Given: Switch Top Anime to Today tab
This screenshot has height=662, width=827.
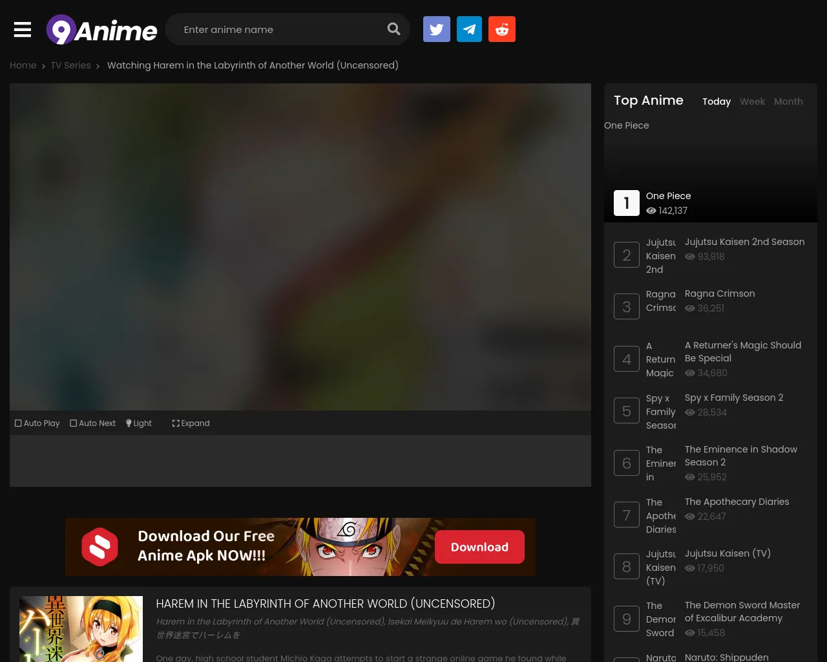Looking at the screenshot, I should click(717, 101).
